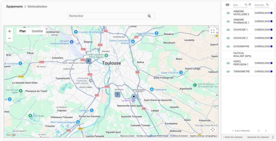Screen dimensions: 276x141
Task: Click the cluster marker labeled 0
Action: click(x=89, y=61)
